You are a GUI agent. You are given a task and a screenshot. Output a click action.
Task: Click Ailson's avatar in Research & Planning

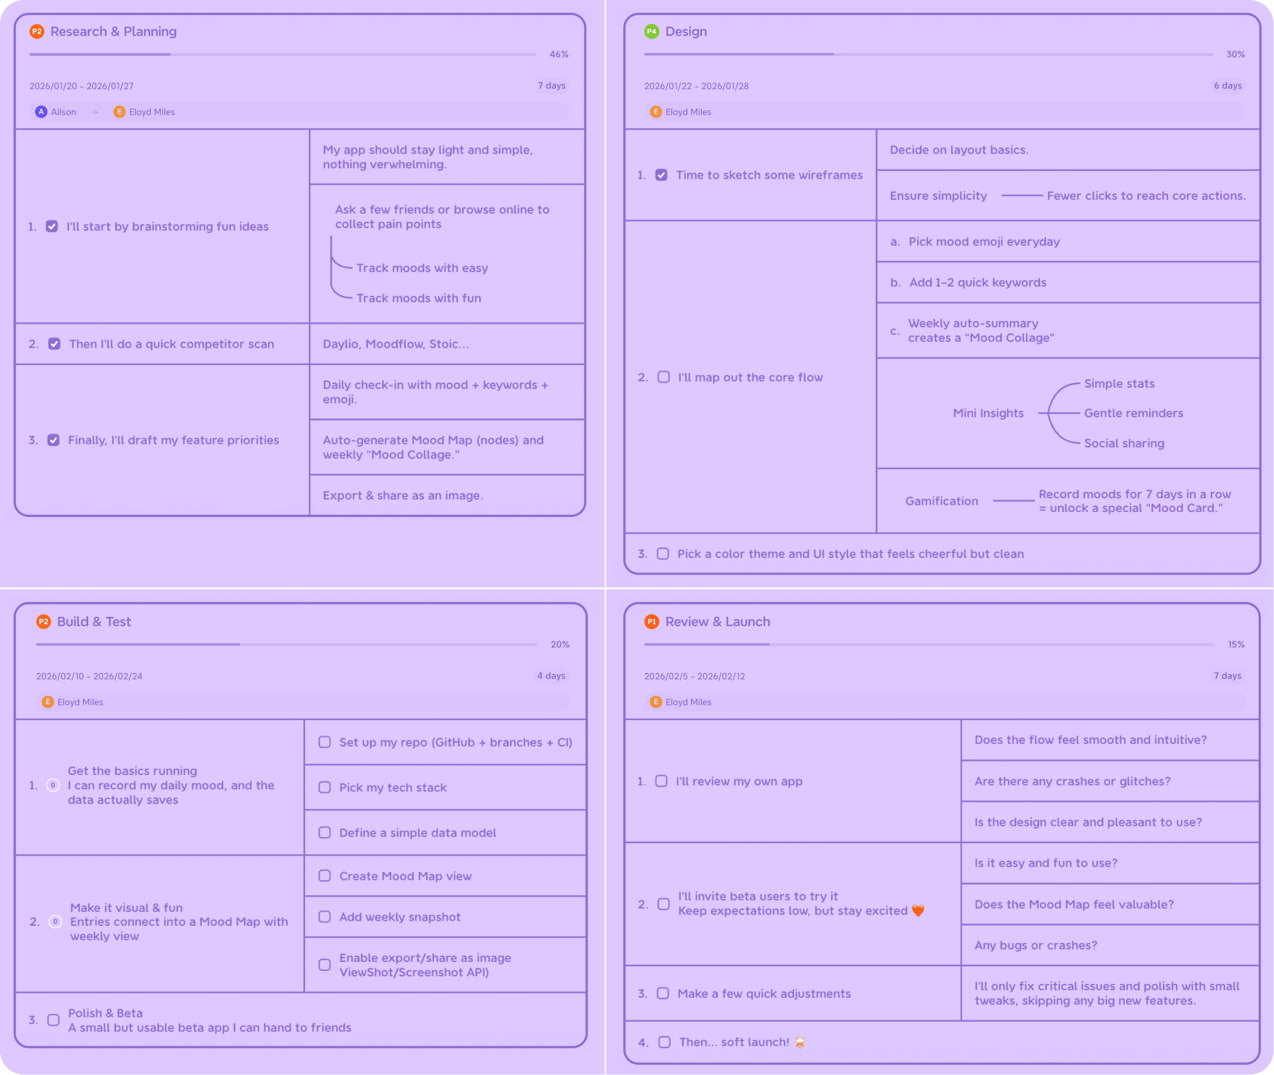tap(42, 111)
